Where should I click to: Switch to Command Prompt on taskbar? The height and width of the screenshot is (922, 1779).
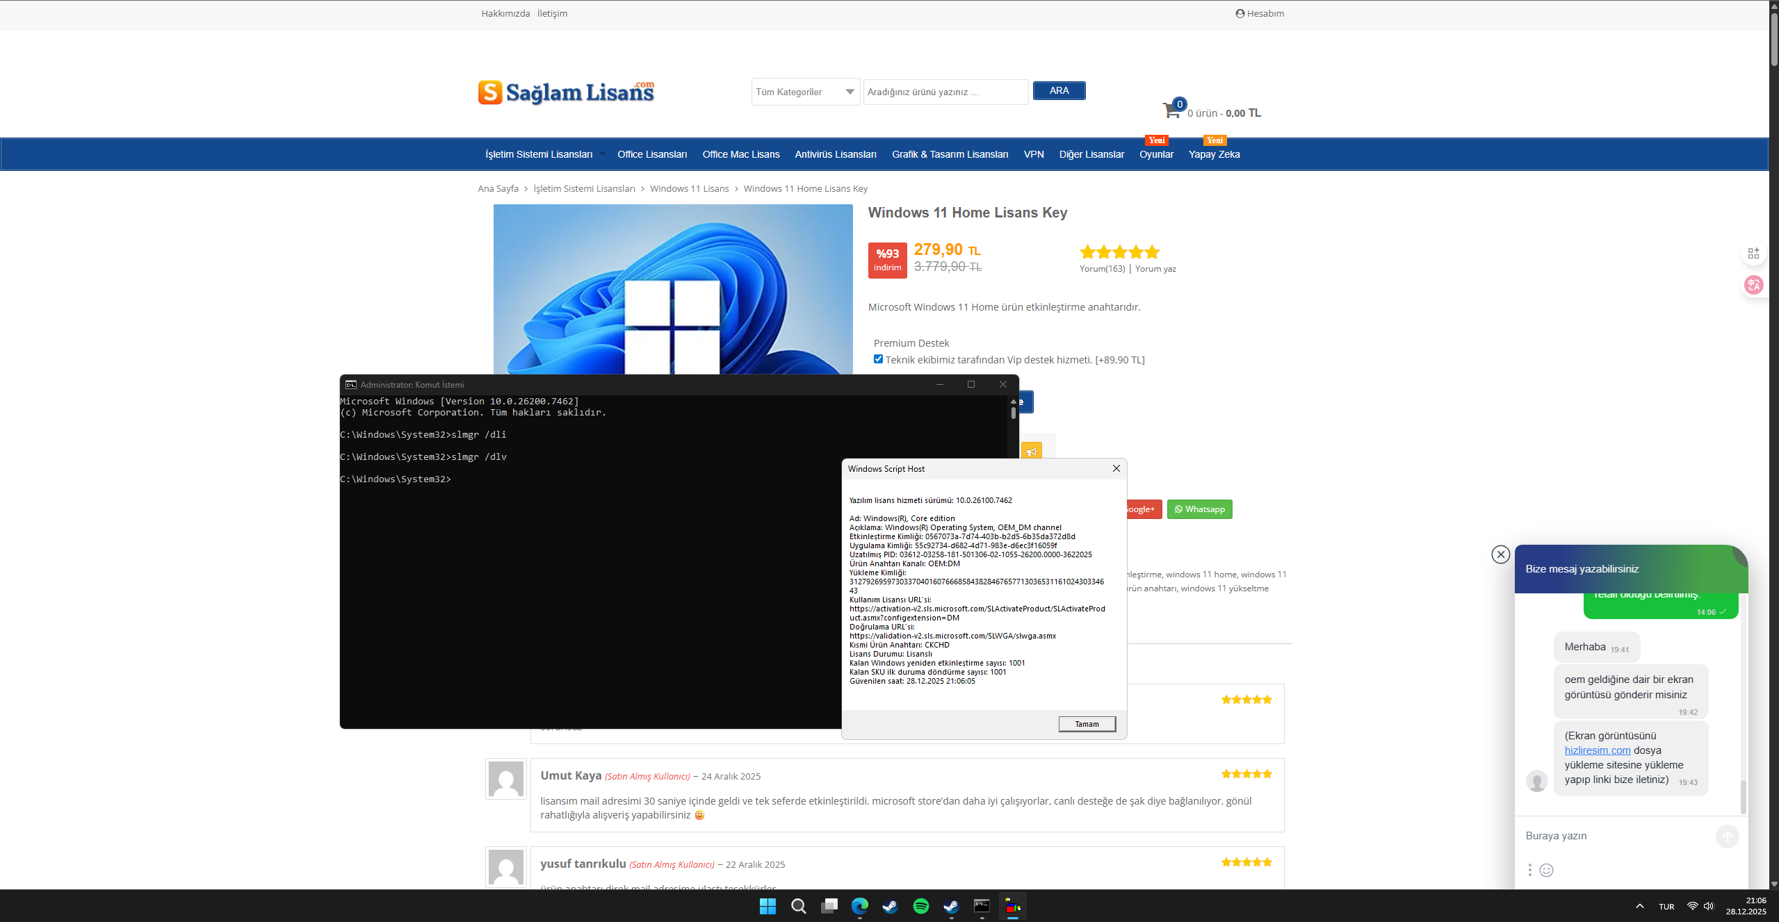point(982,906)
